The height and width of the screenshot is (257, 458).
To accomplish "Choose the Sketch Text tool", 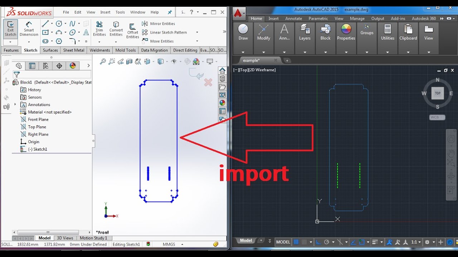I will pos(86,32).
